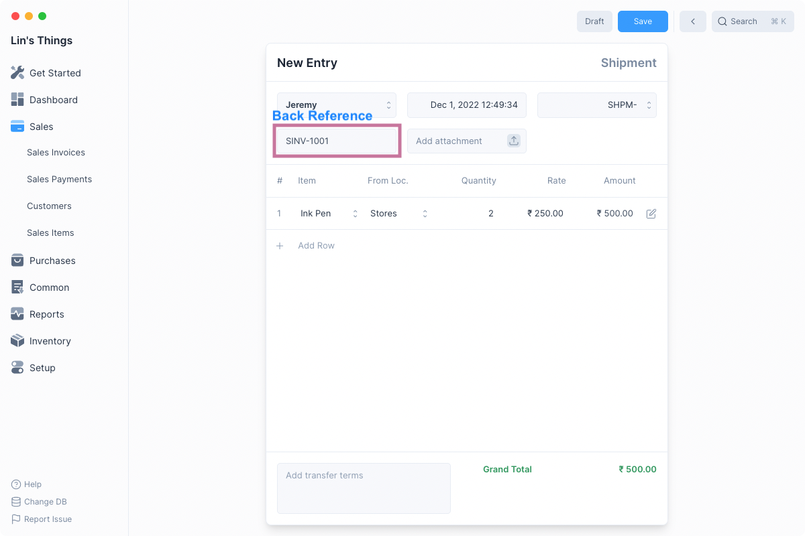Click the Inventory box icon
Image resolution: width=805 pixels, height=536 pixels.
tap(17, 340)
